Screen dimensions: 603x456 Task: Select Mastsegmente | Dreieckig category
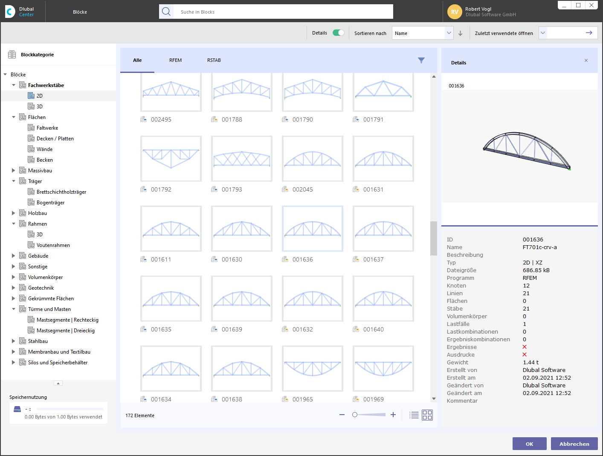pyautogui.click(x=66, y=331)
